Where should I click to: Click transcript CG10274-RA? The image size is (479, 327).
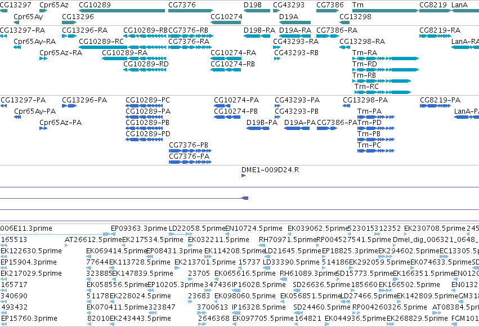click(226, 59)
